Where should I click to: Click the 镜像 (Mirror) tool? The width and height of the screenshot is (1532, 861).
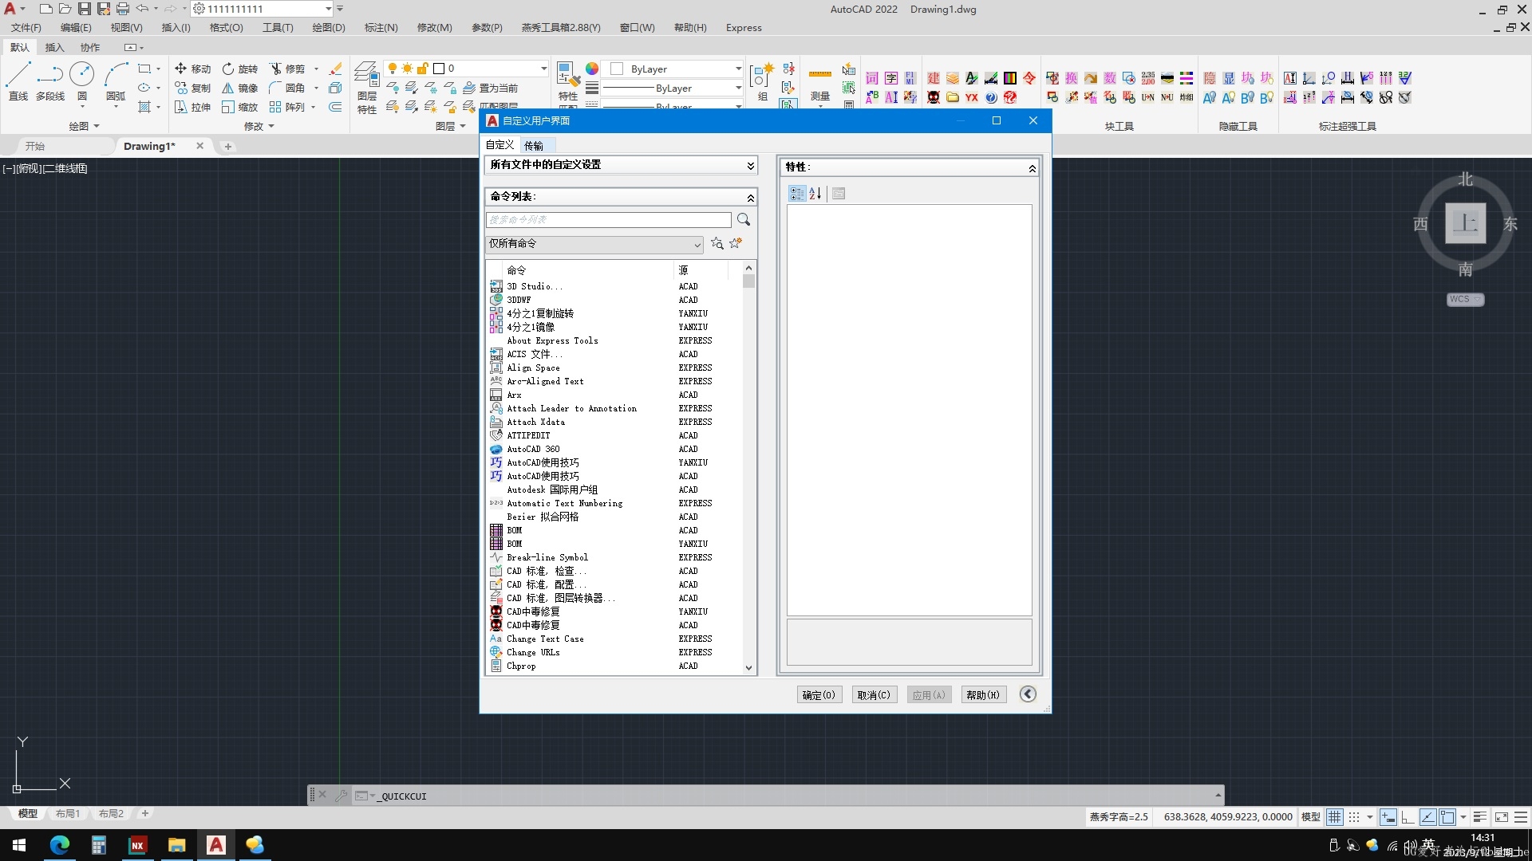(240, 88)
